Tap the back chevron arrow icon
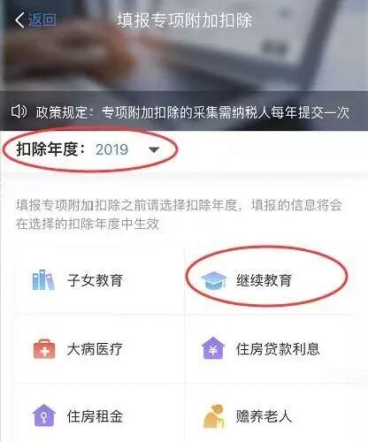 click(19, 20)
